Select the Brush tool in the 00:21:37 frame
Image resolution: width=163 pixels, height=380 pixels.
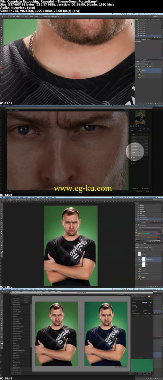tap(2, 220)
